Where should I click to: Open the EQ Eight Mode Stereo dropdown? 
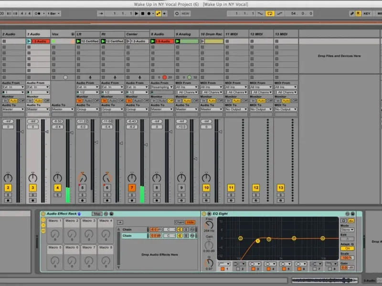pos(347,230)
